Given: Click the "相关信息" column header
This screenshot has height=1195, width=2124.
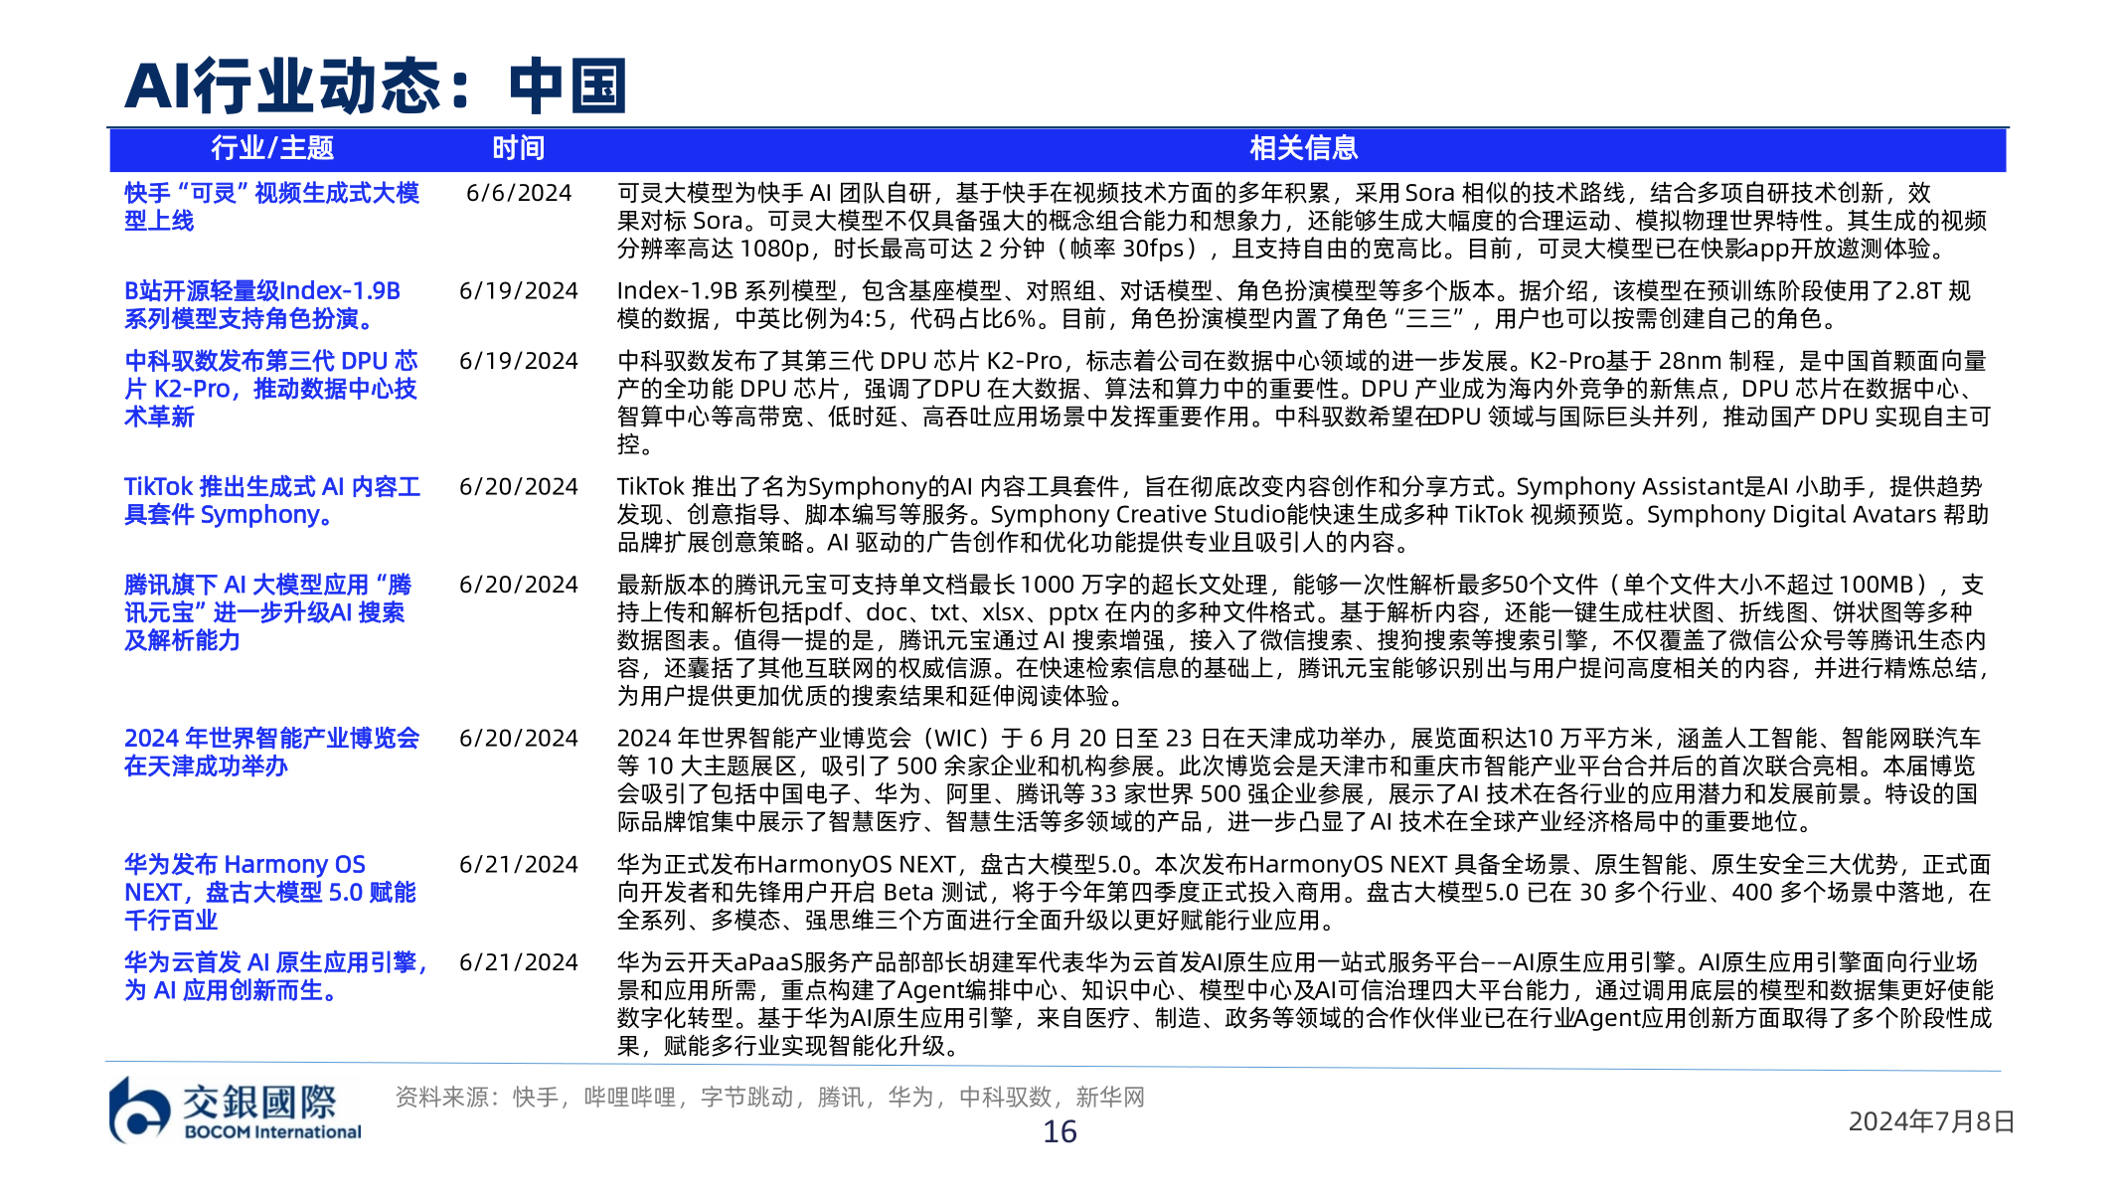Looking at the screenshot, I should [1303, 148].
